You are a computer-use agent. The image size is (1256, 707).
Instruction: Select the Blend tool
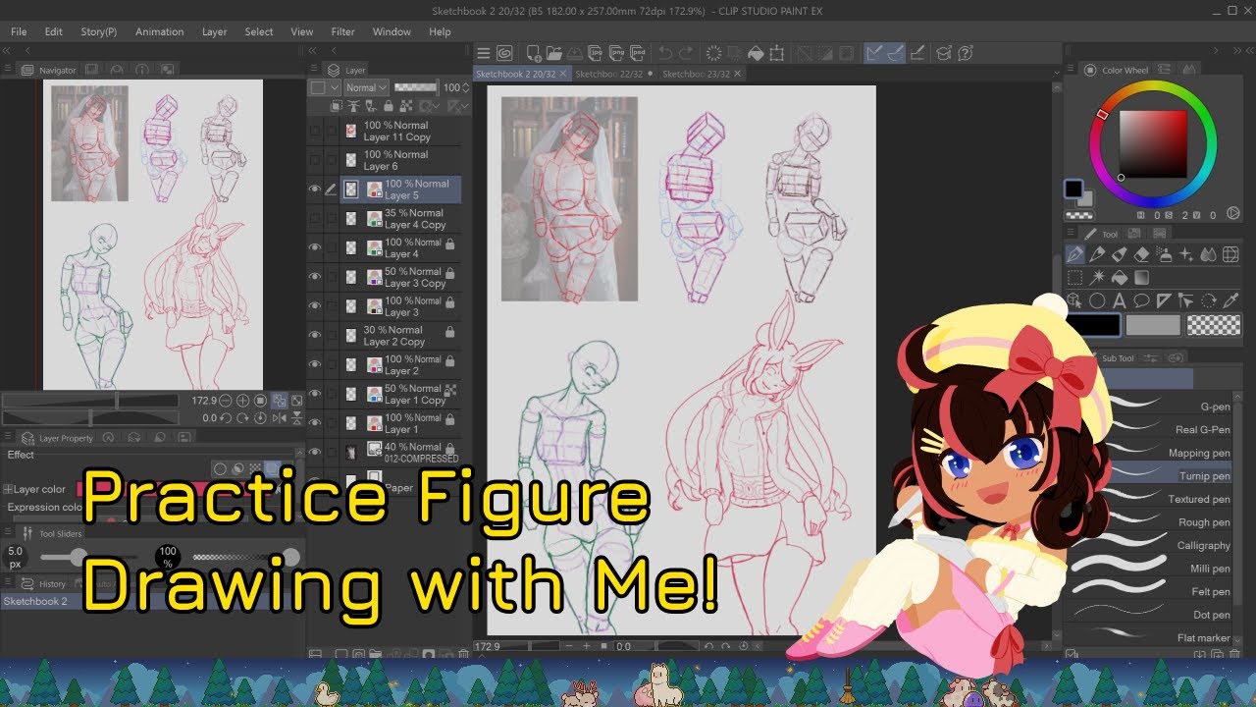point(1208,254)
